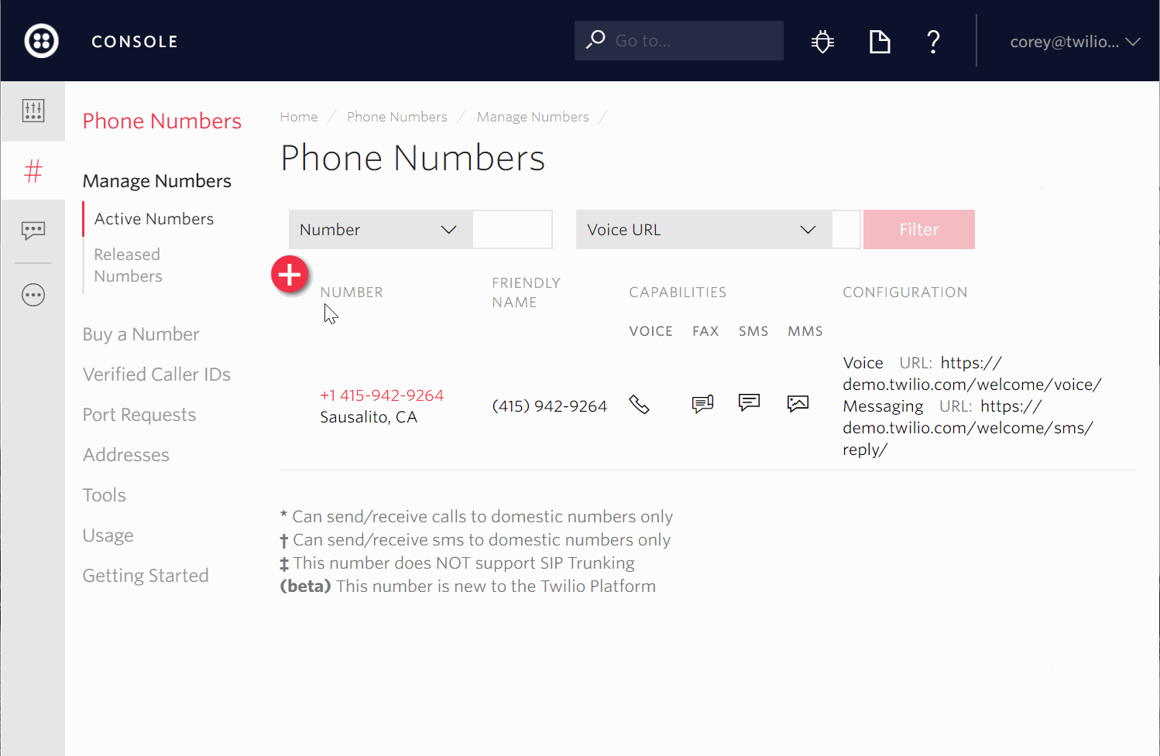Focus the Voice URL filter text field

tap(846, 230)
